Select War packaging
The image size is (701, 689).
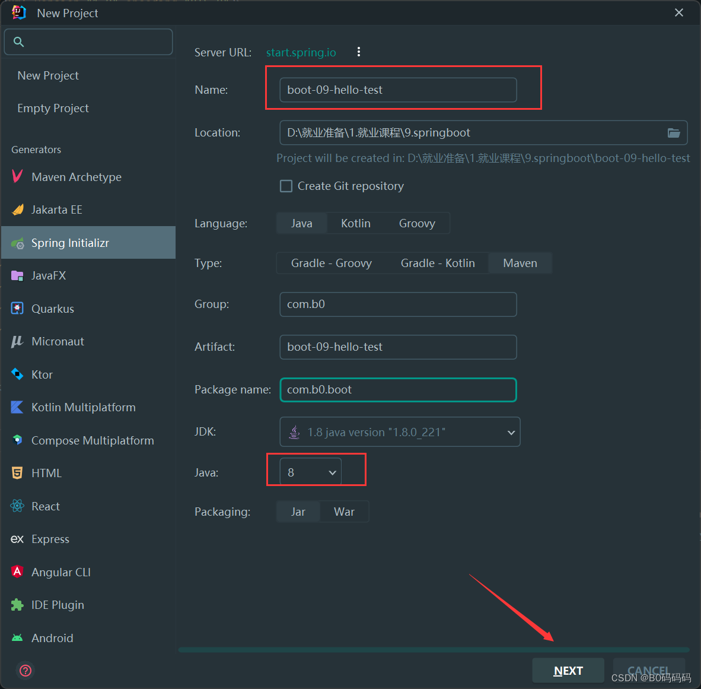point(344,512)
